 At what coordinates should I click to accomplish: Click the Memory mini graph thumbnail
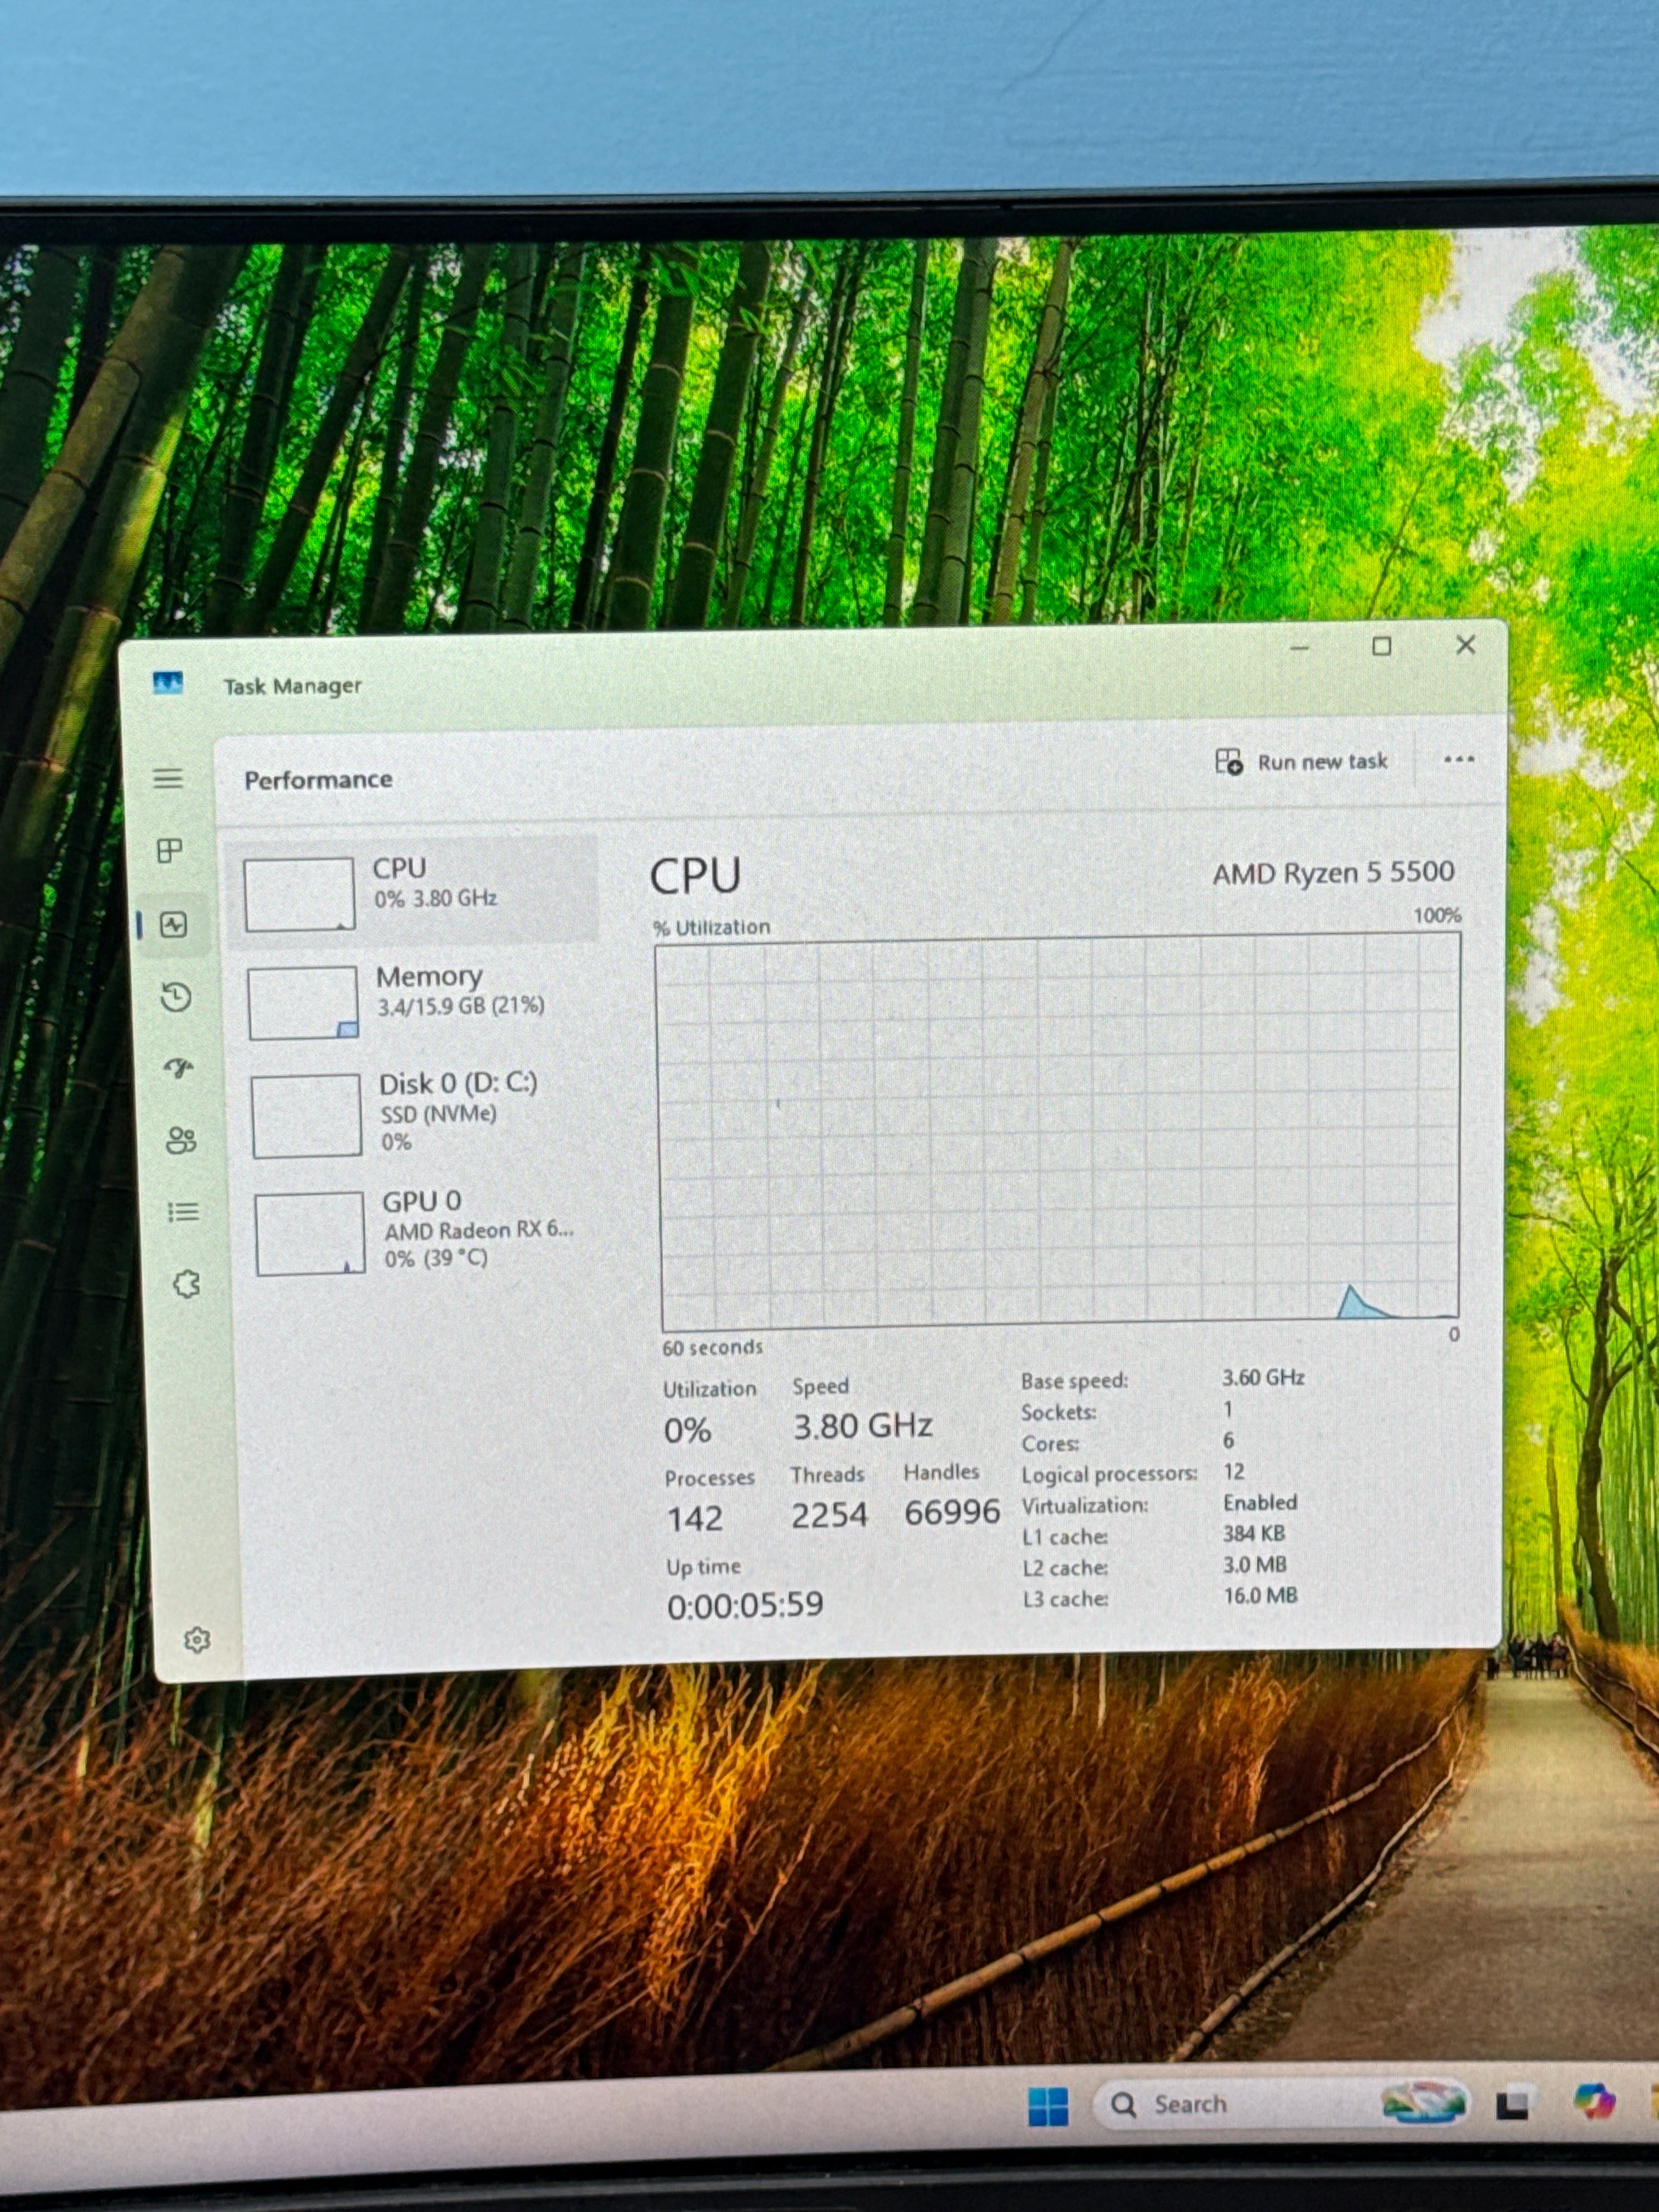click(303, 1003)
